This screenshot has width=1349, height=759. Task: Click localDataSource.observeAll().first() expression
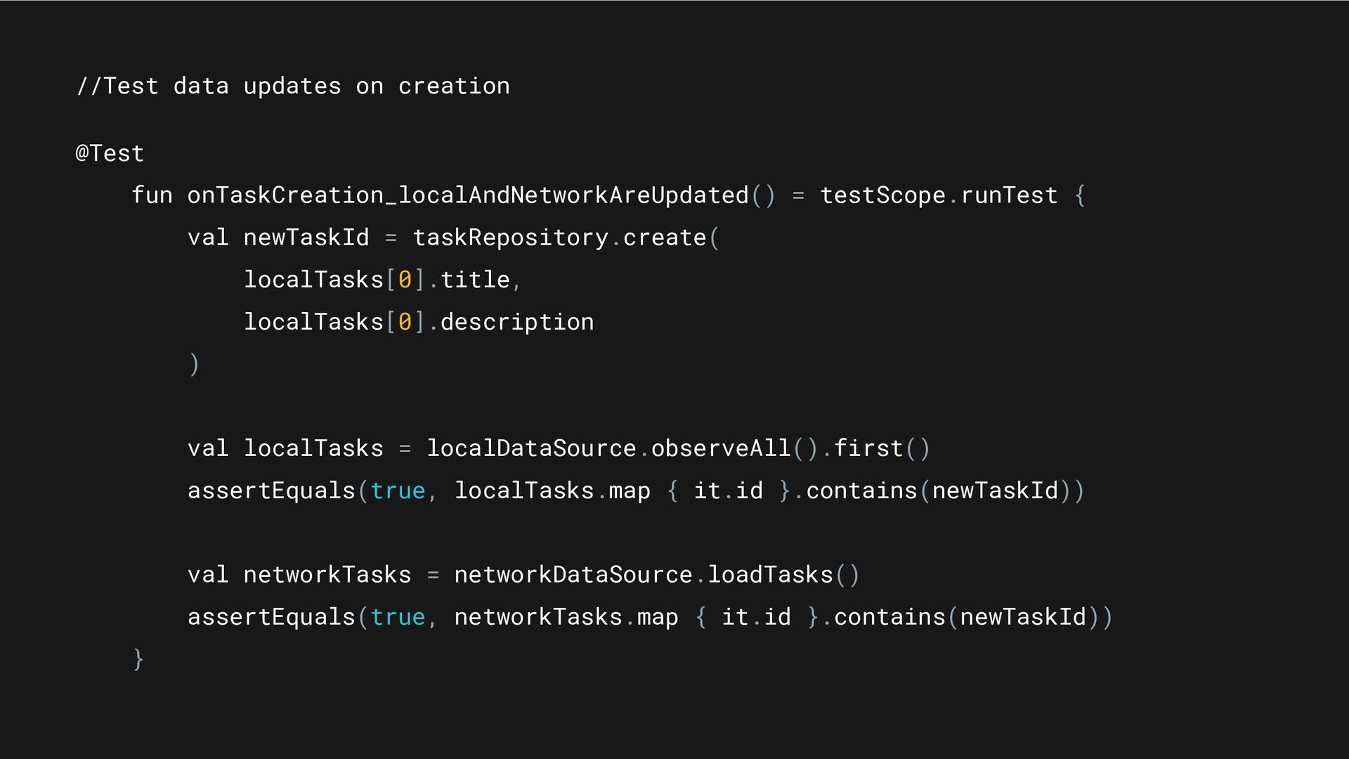click(x=679, y=448)
